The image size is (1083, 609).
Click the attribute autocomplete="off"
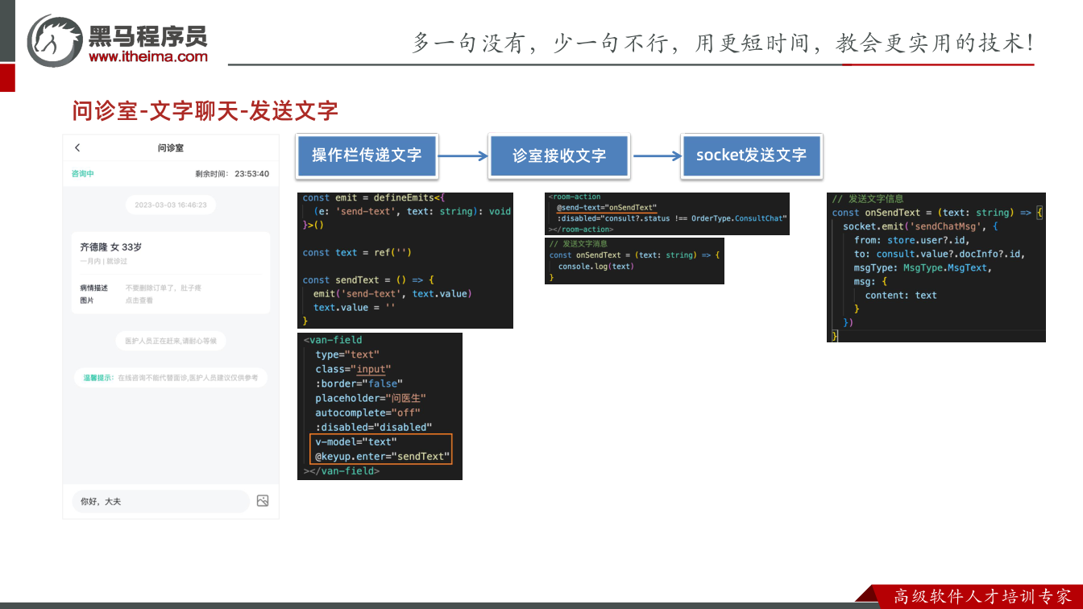point(368,412)
